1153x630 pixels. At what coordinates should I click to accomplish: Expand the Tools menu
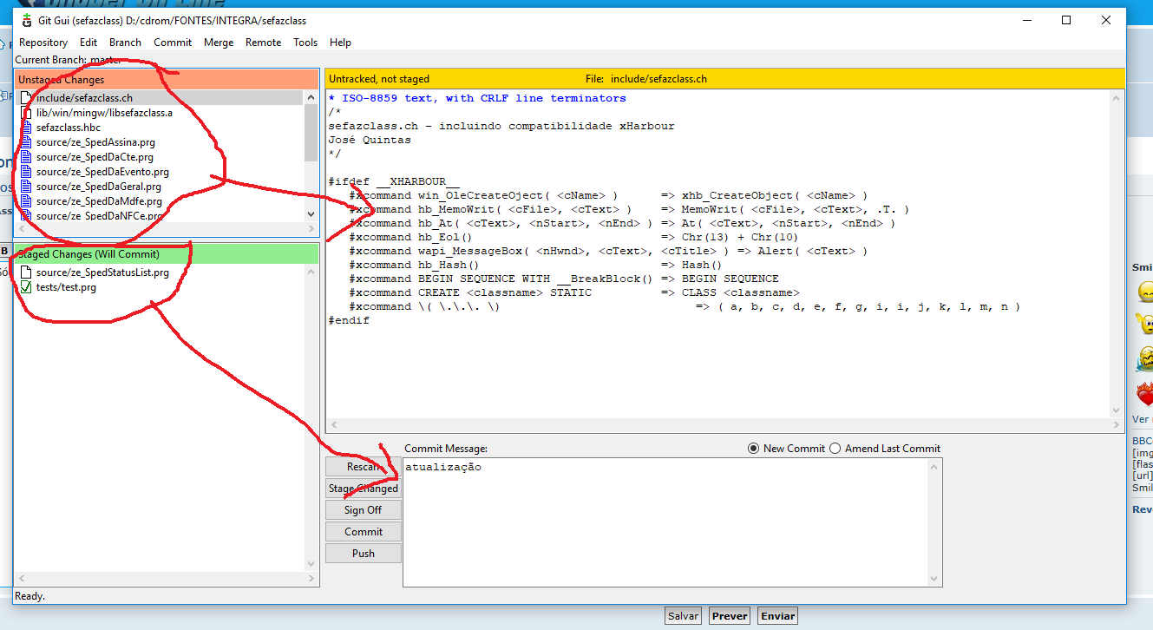pyautogui.click(x=305, y=43)
